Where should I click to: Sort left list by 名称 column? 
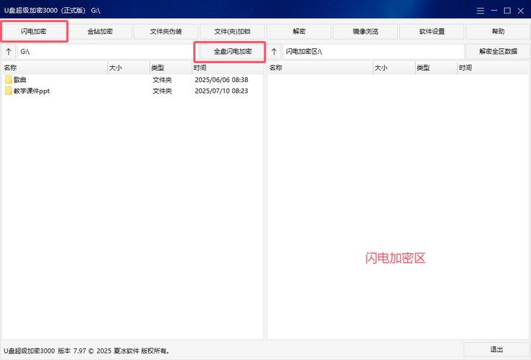[55, 68]
